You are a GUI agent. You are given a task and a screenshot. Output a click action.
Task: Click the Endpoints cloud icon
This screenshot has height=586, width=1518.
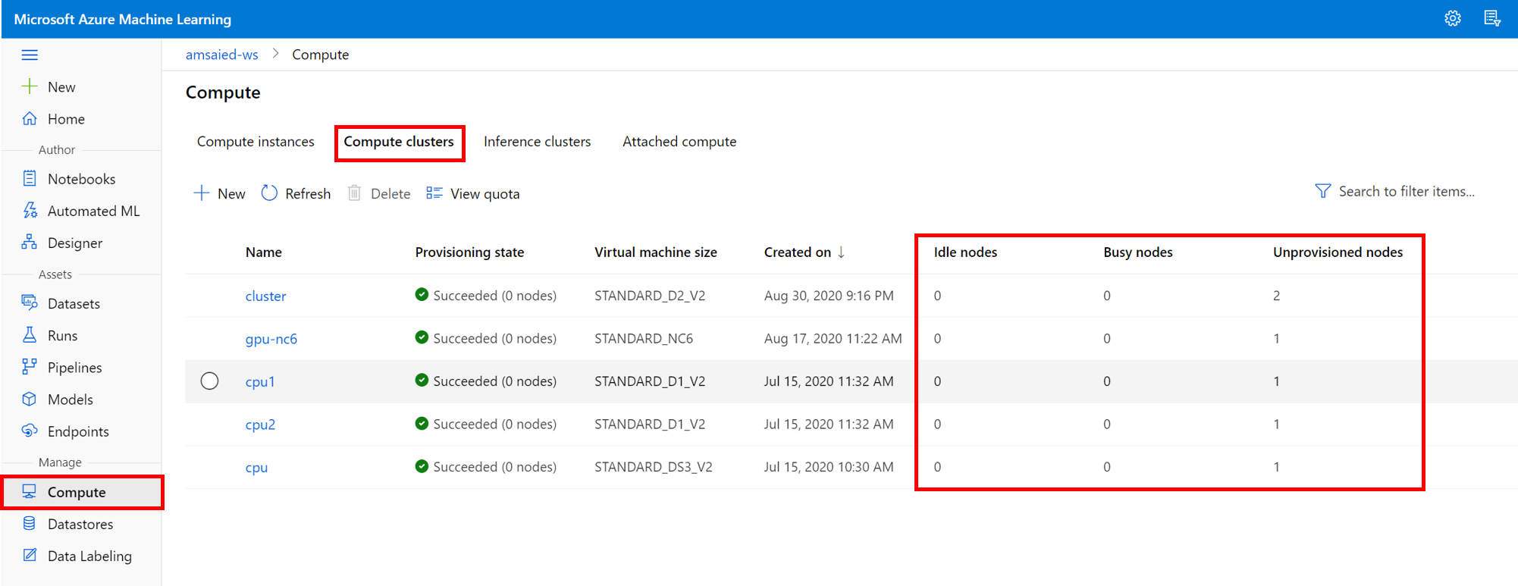point(30,430)
